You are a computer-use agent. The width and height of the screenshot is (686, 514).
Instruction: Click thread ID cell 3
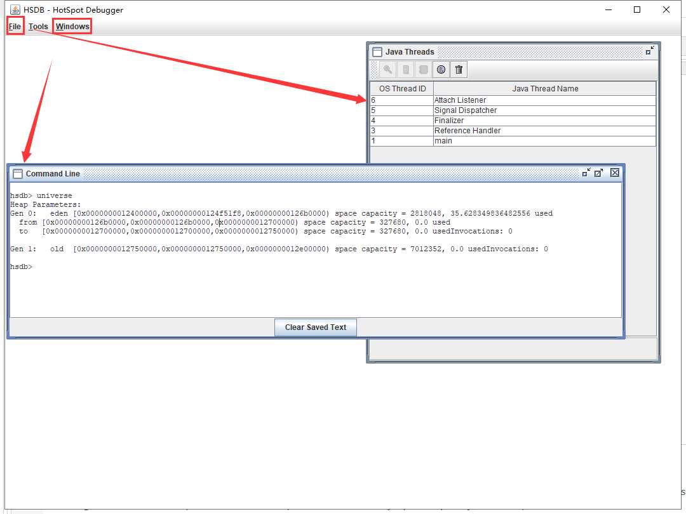tap(402, 130)
